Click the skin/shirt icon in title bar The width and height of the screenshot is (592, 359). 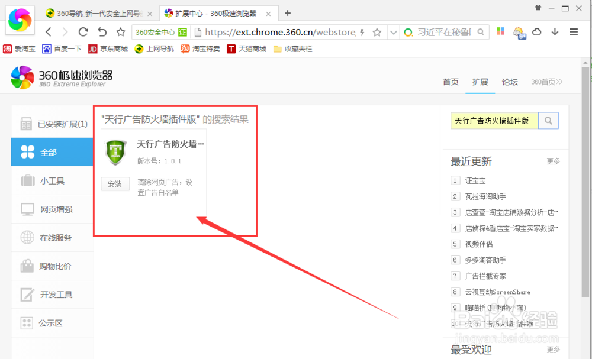538,8
